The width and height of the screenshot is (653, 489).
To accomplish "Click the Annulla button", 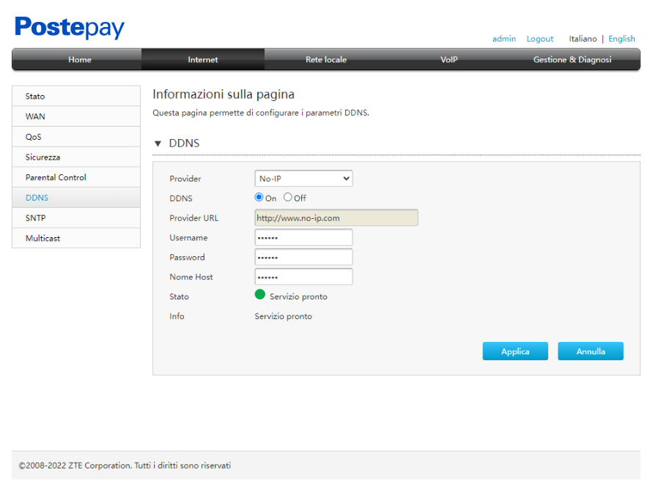I will [x=590, y=351].
